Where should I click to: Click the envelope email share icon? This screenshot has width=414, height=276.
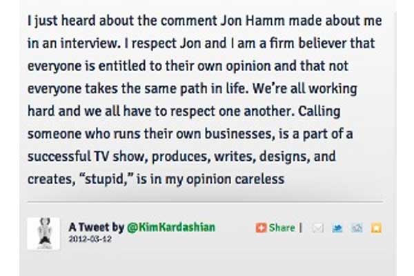tap(318, 228)
